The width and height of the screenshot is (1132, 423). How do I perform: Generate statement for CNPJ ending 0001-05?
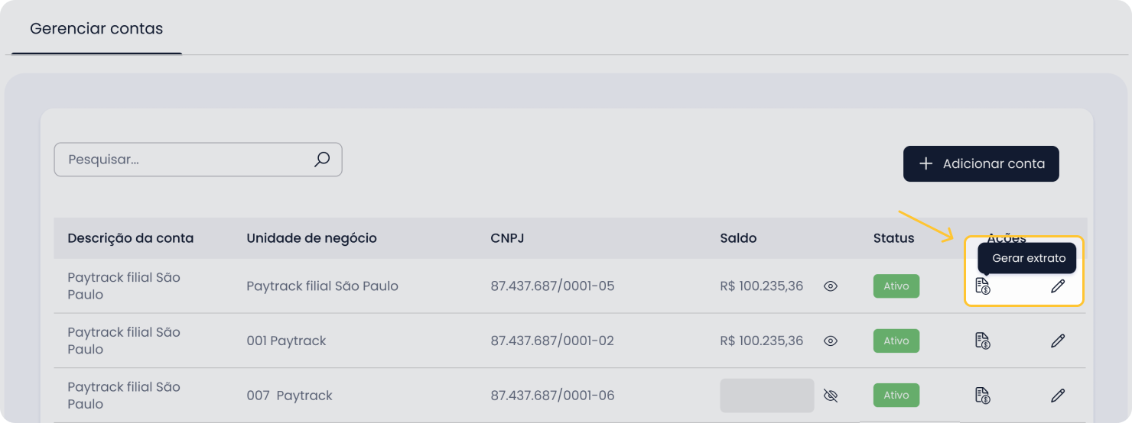pos(983,286)
